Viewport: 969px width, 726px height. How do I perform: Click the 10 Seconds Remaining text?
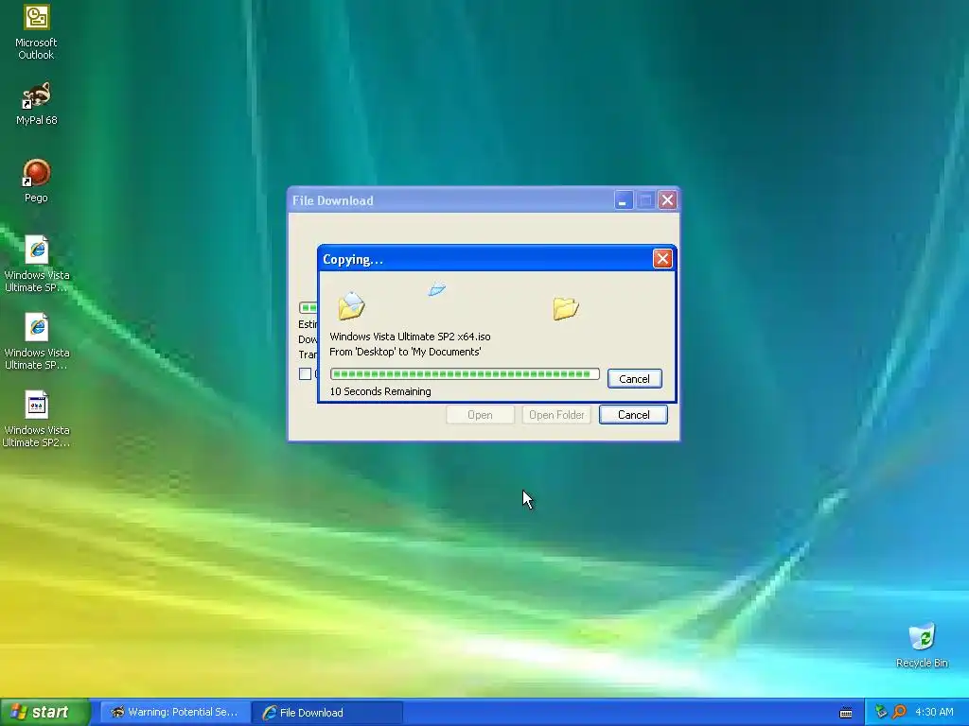tap(380, 391)
